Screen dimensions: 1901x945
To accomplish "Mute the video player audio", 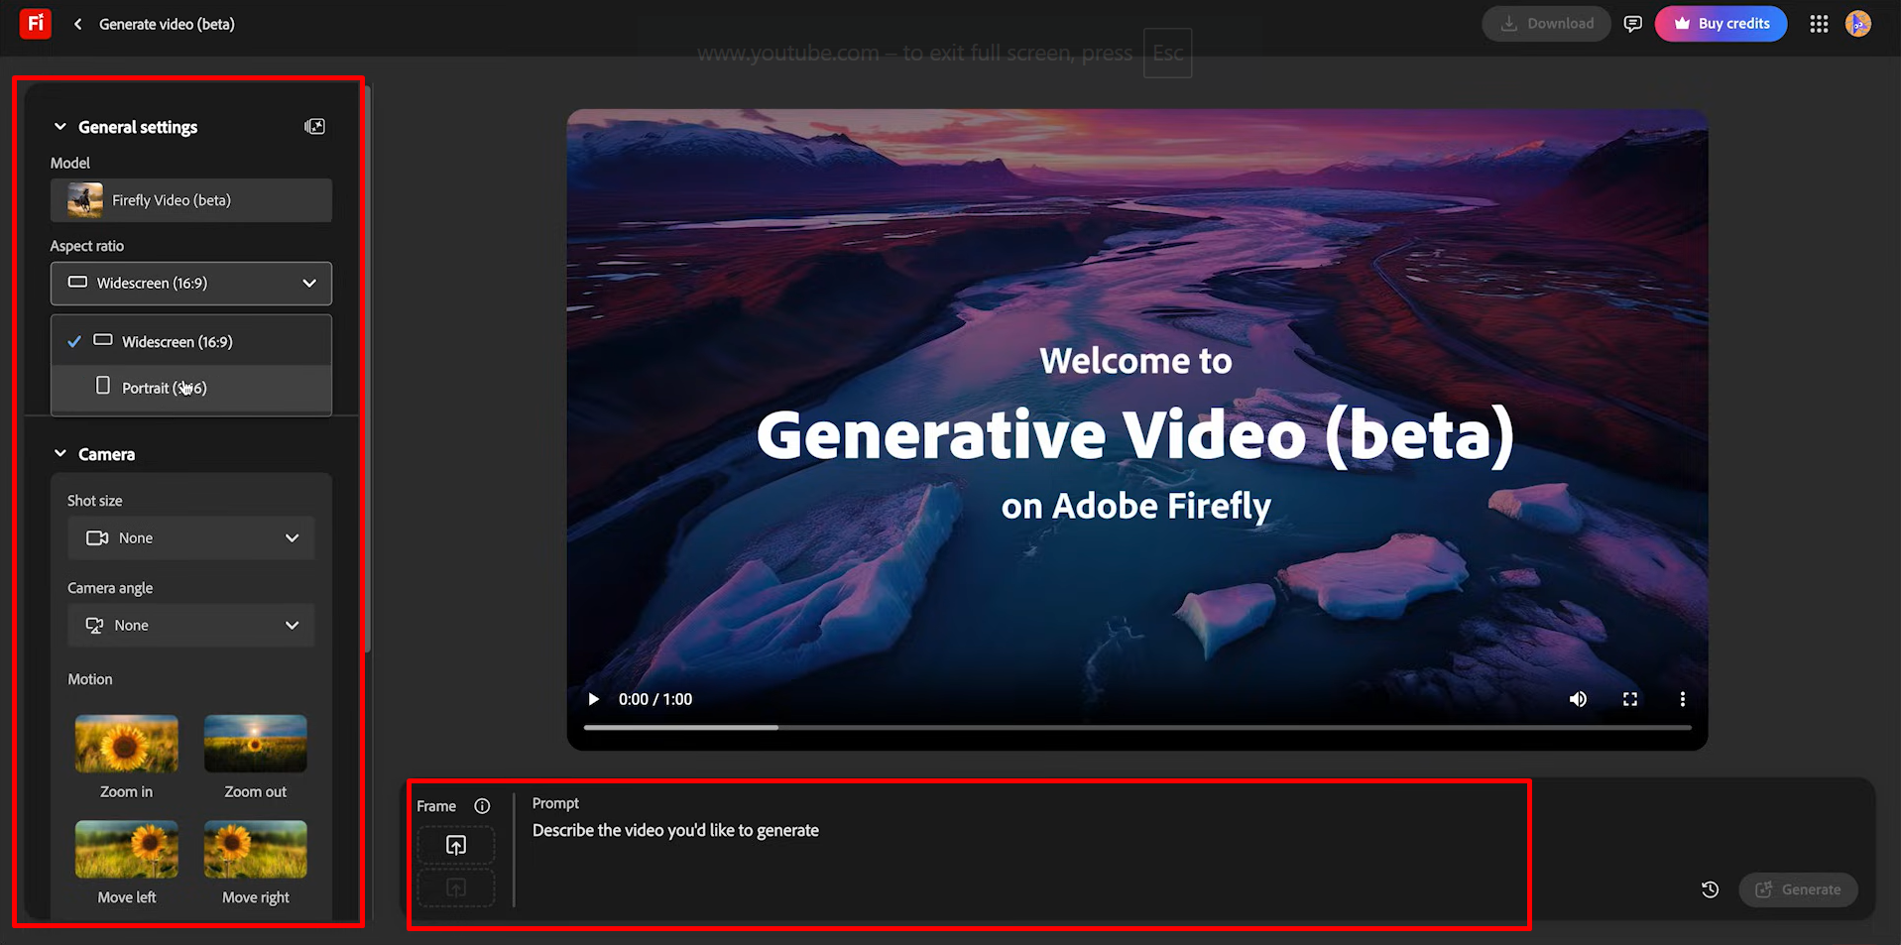I will point(1578,699).
